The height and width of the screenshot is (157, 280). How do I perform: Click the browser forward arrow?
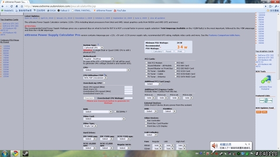(x=7, y=6)
